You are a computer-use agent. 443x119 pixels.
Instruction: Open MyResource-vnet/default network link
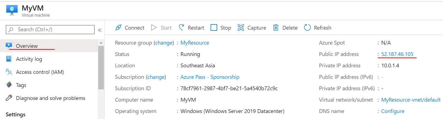pyautogui.click(x=411, y=100)
